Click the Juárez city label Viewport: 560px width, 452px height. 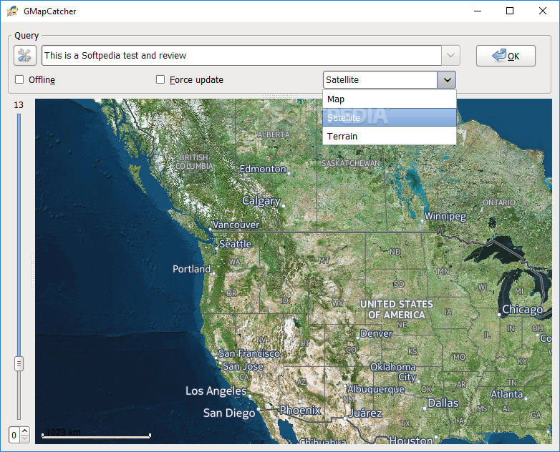tap(366, 413)
